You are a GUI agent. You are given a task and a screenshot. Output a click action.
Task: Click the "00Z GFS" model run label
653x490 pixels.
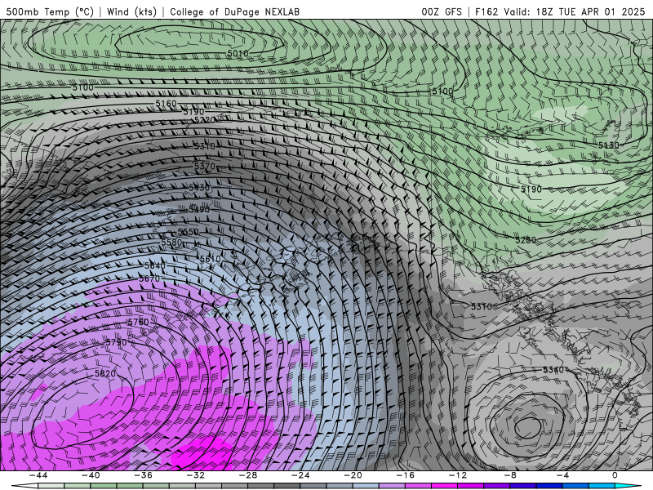pyautogui.click(x=442, y=11)
